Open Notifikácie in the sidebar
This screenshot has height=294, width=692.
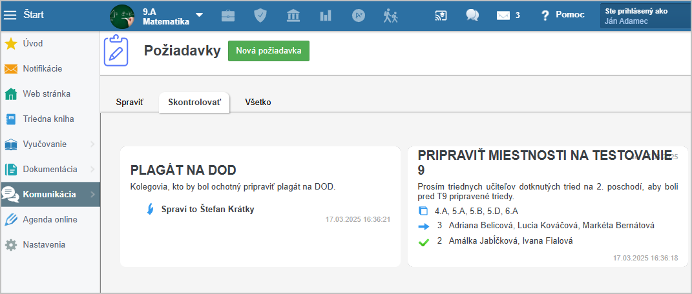tap(43, 69)
